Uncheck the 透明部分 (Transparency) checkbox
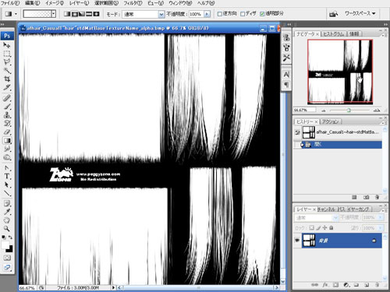The height and width of the screenshot is (292, 390). [262, 14]
